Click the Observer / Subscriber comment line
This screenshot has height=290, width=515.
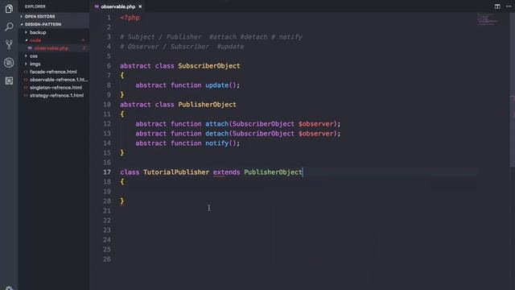pyautogui.click(x=182, y=47)
